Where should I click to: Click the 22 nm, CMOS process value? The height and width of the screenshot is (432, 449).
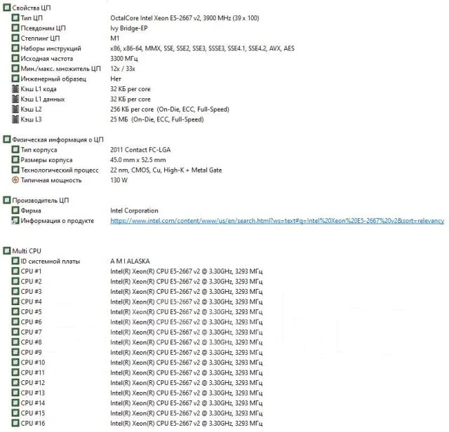(166, 170)
